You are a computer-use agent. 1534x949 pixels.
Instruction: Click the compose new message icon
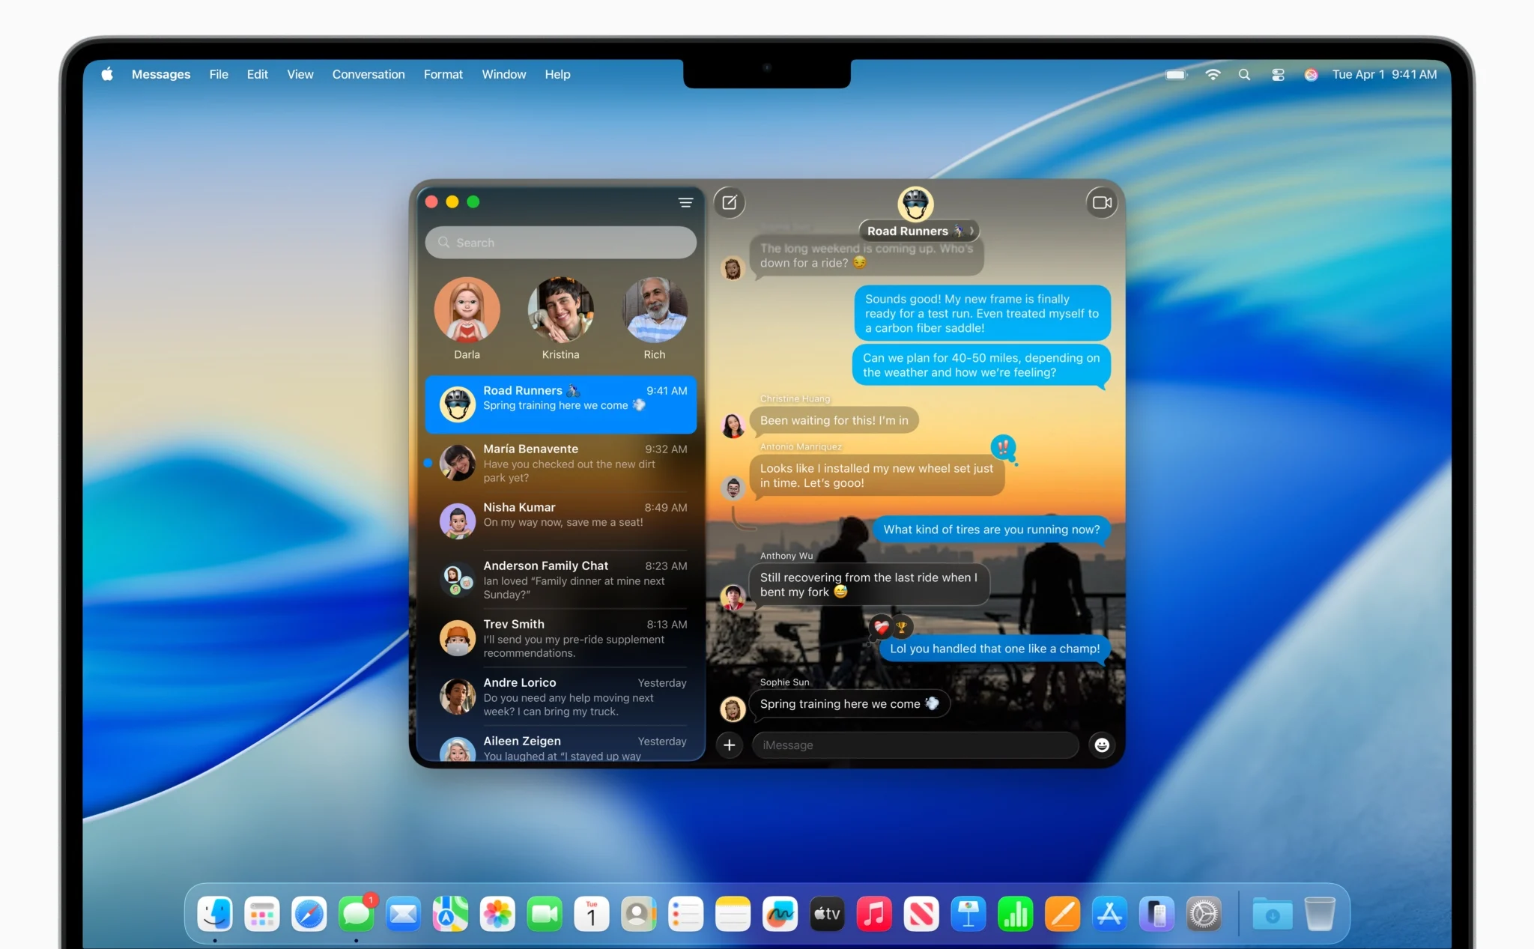click(x=730, y=202)
